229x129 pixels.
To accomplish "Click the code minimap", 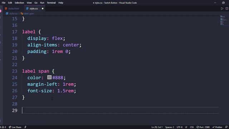I will (224, 20).
